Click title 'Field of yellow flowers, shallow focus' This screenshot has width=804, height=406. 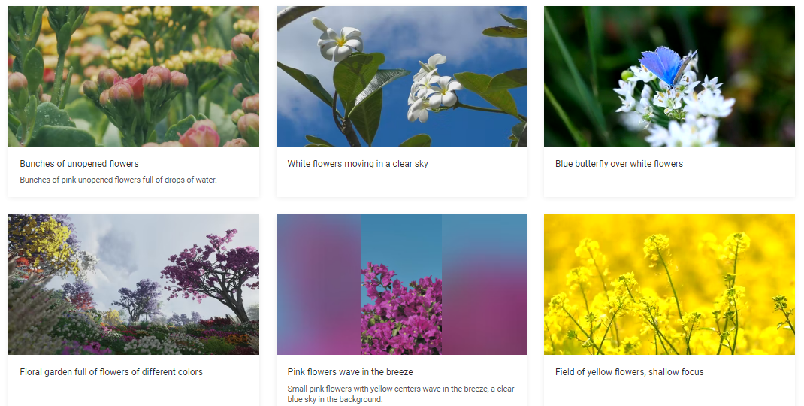tap(629, 372)
